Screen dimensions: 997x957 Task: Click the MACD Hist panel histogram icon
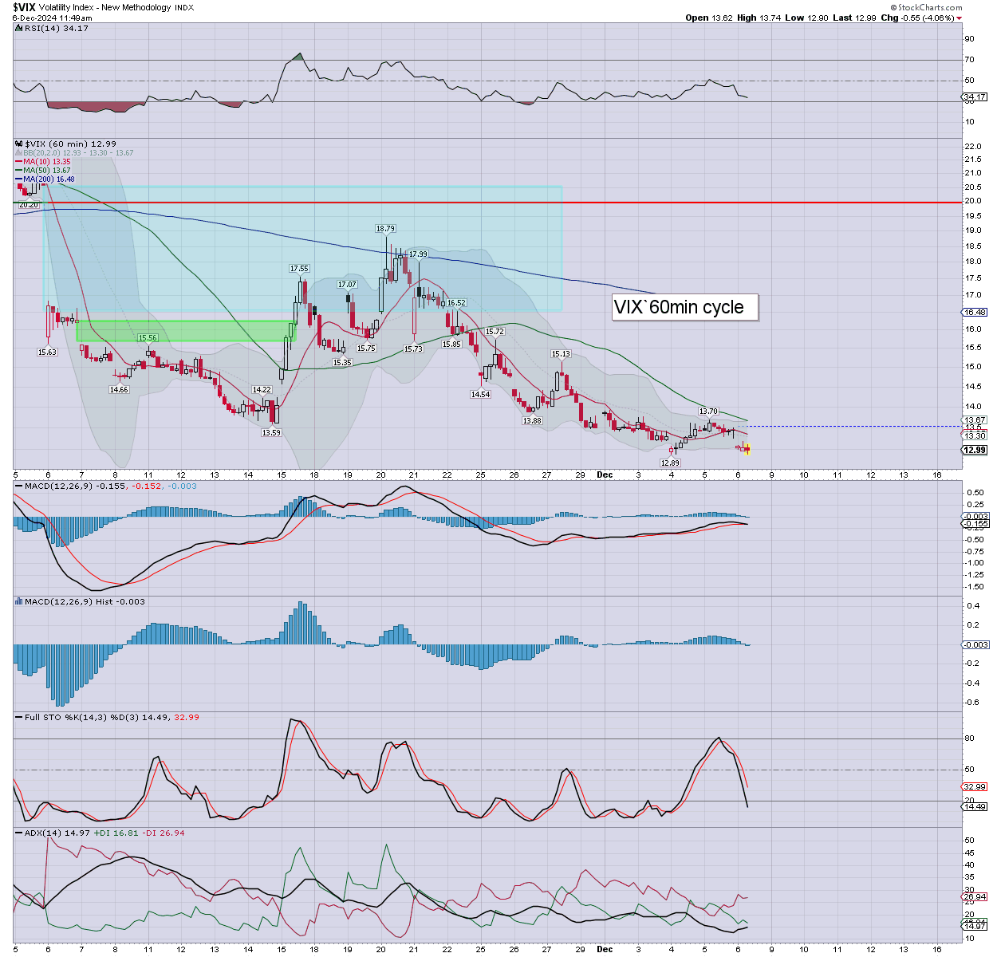tap(19, 601)
